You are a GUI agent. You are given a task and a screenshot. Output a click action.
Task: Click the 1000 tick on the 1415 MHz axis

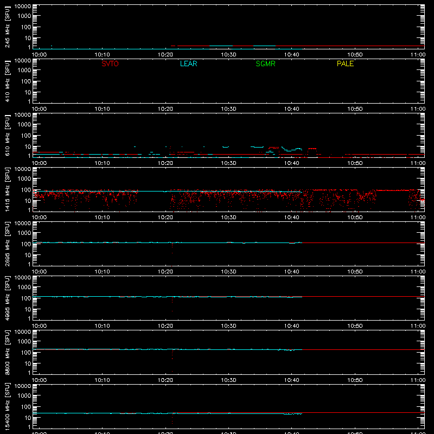point(24,179)
